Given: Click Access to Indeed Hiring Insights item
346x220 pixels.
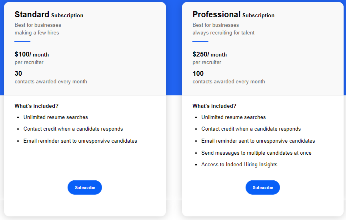Looking at the screenshot, I should click(x=239, y=165).
